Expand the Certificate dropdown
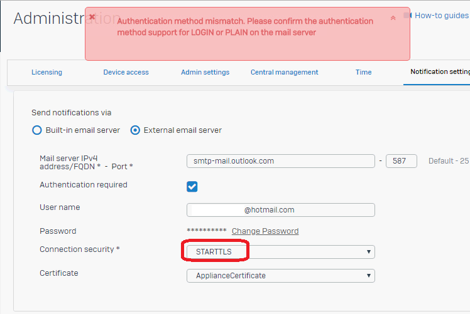This screenshot has width=470, height=314. point(280,276)
